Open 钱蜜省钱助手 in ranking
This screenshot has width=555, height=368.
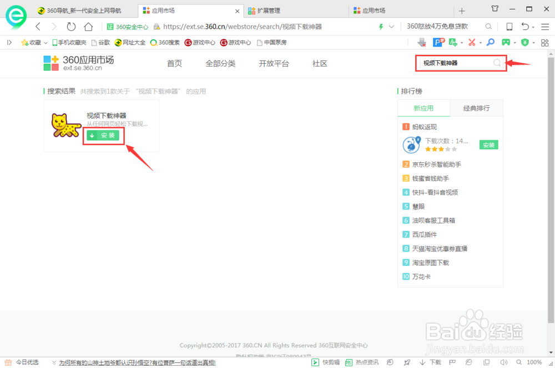[x=431, y=178]
